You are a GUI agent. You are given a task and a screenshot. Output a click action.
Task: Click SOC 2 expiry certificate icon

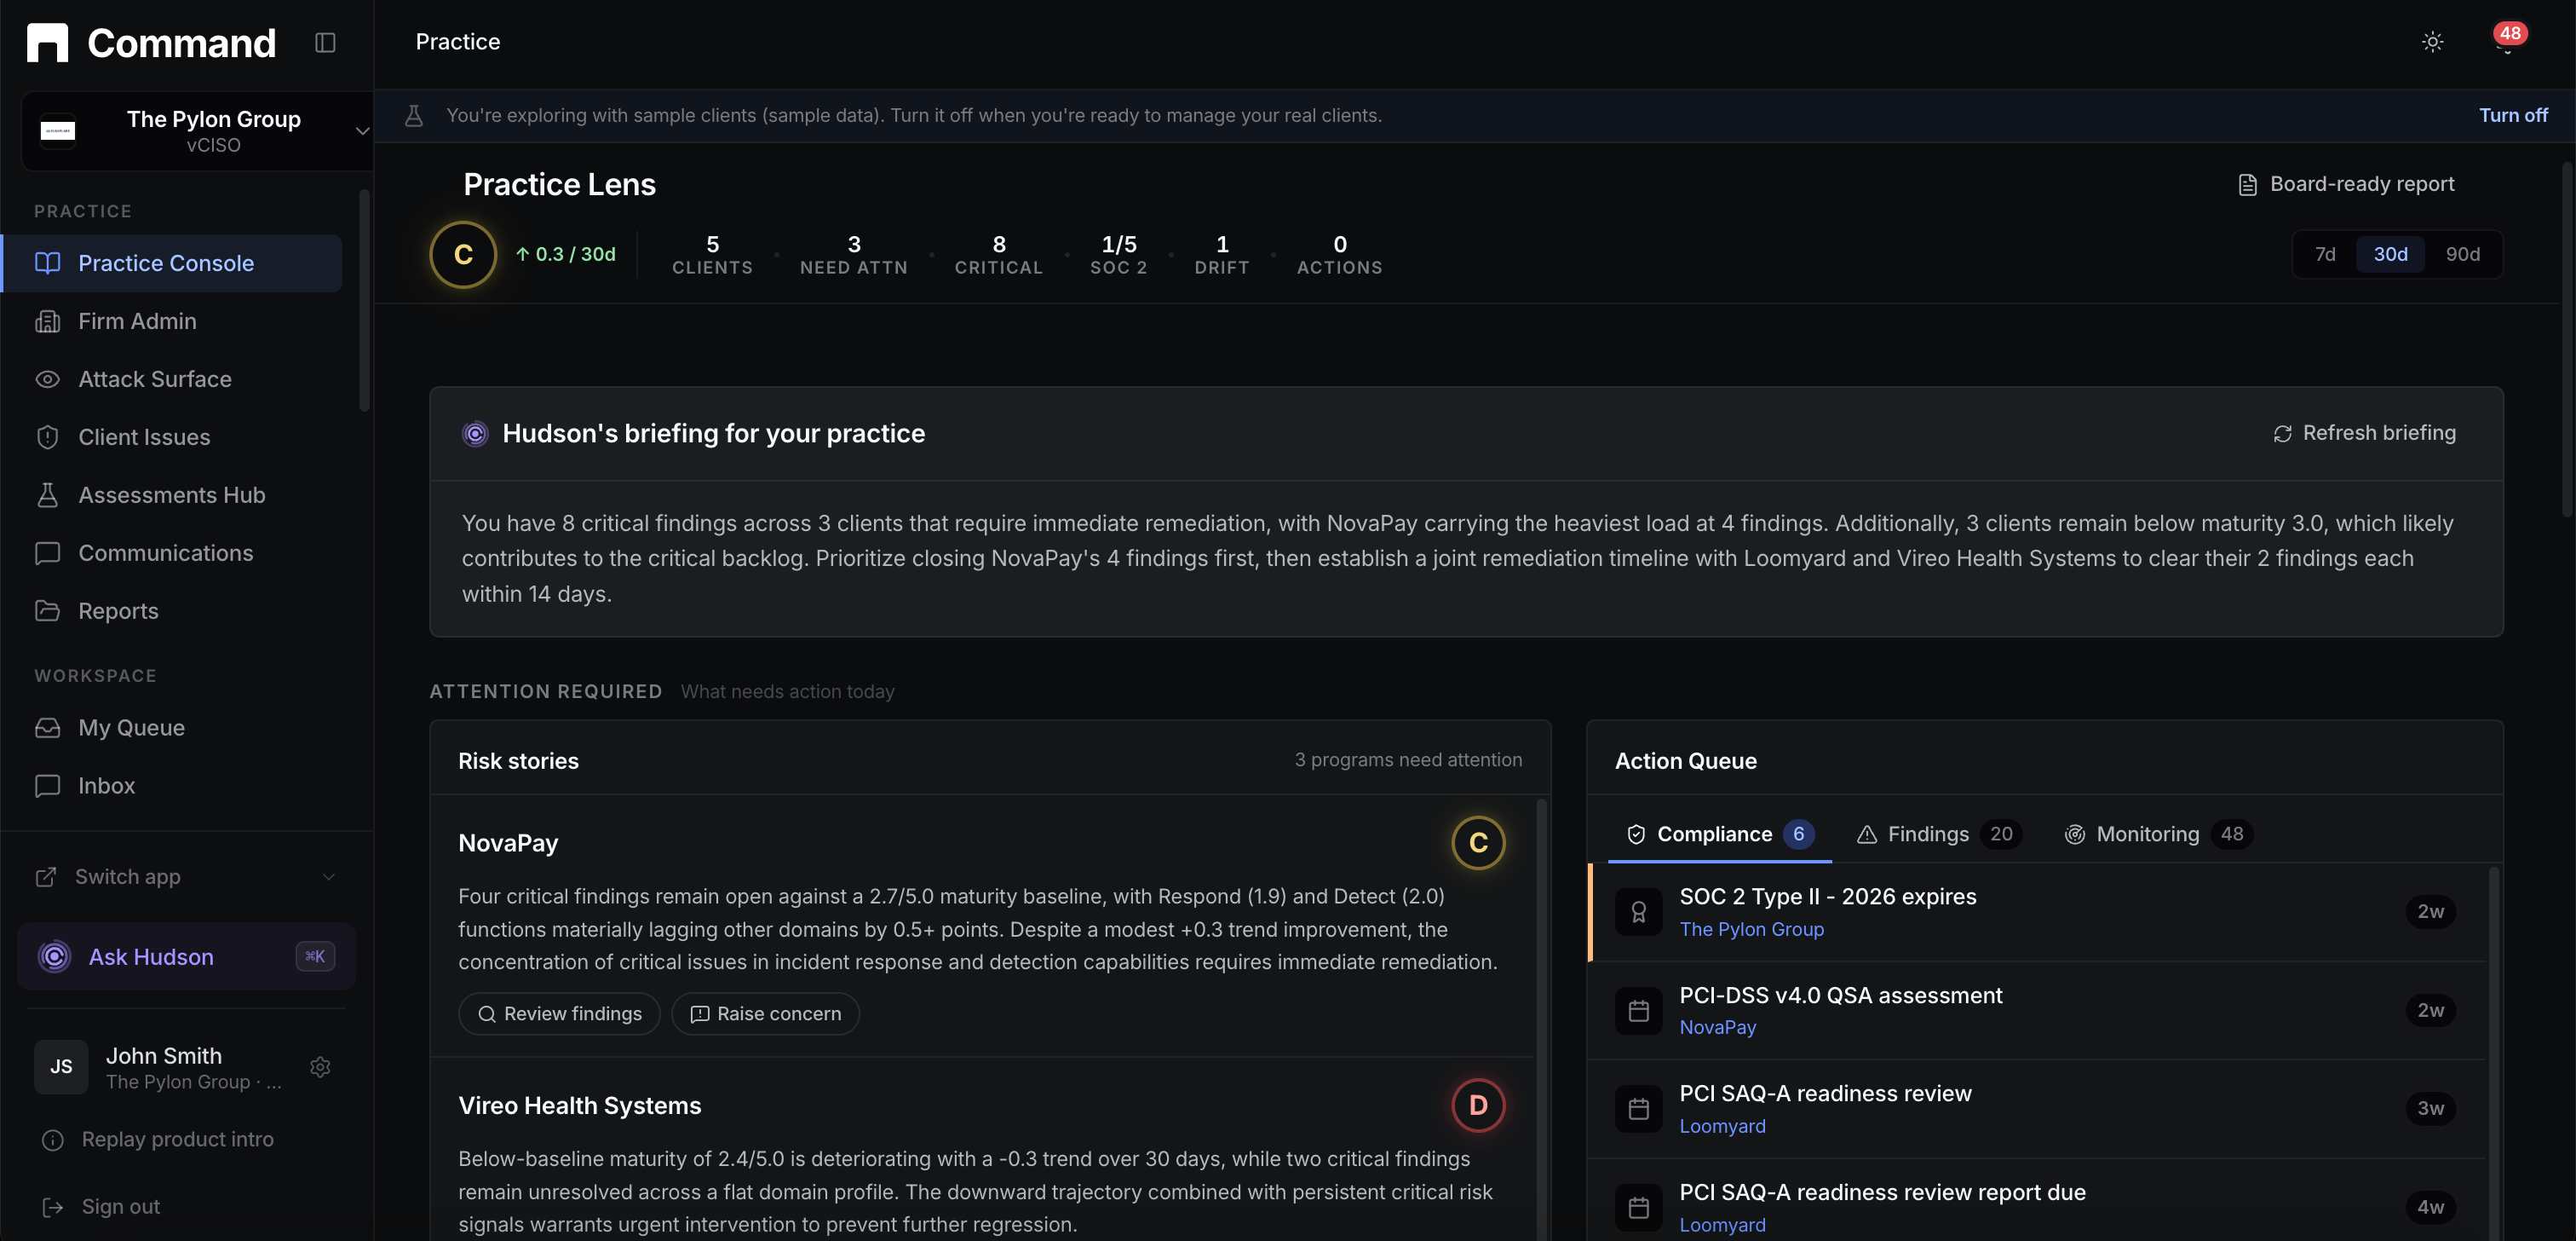pos(1638,912)
